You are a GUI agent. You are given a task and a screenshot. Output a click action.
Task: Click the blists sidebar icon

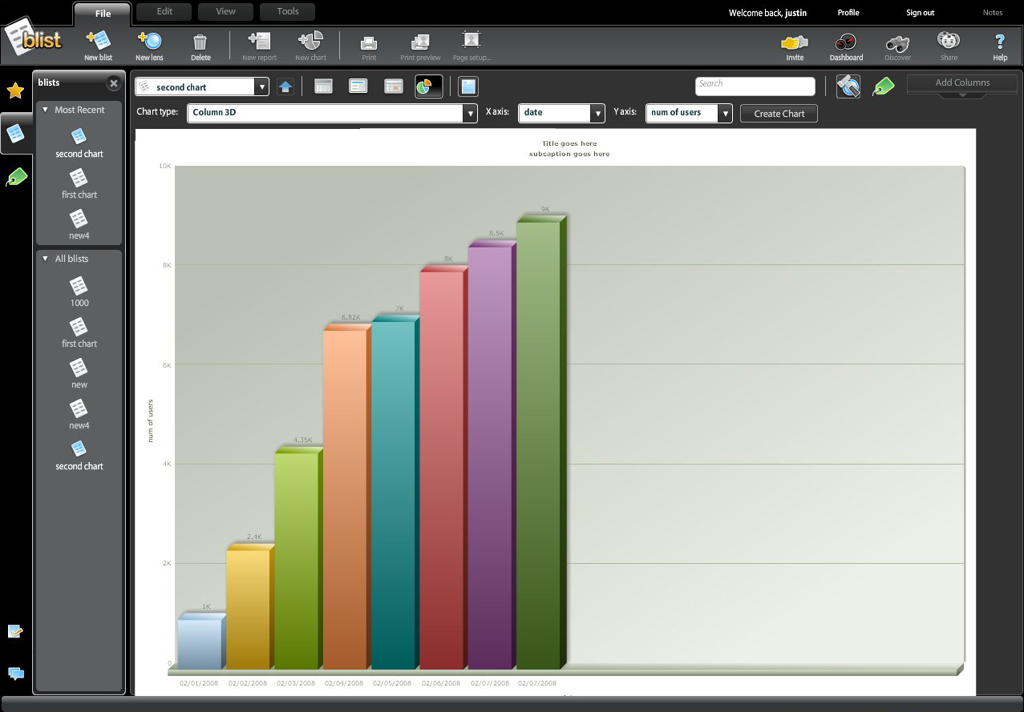coord(15,134)
